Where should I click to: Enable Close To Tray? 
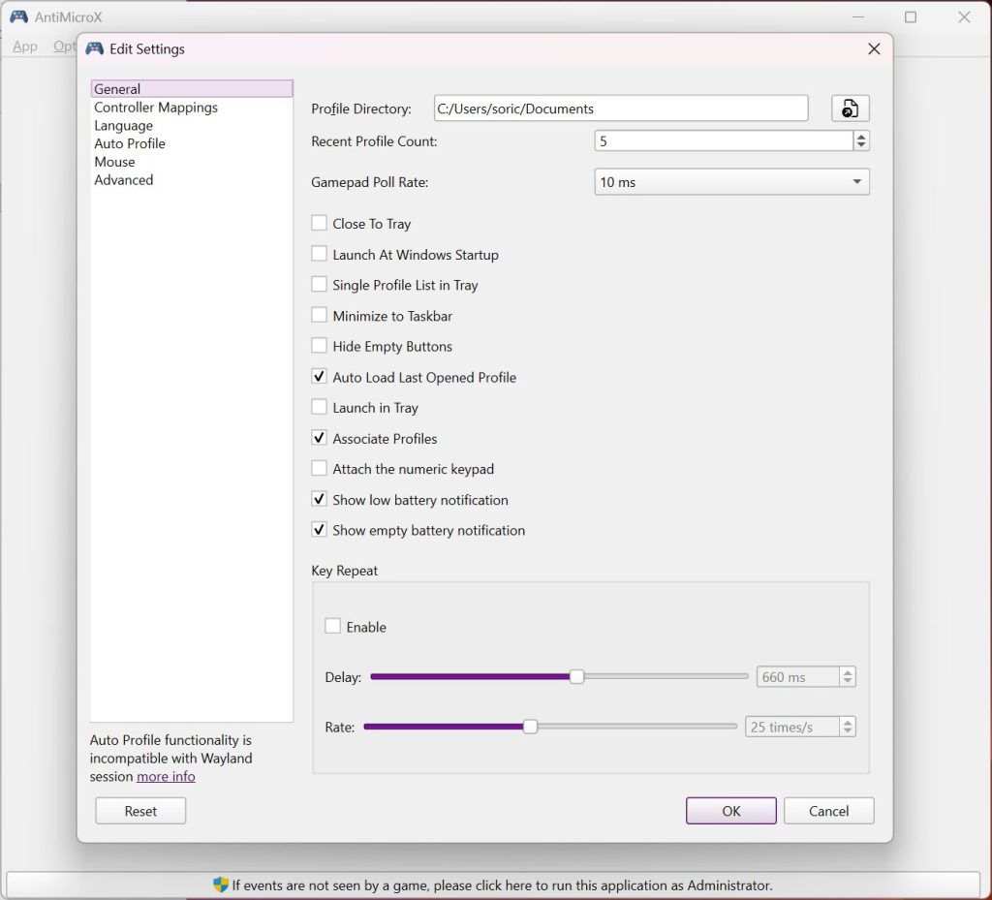(319, 223)
